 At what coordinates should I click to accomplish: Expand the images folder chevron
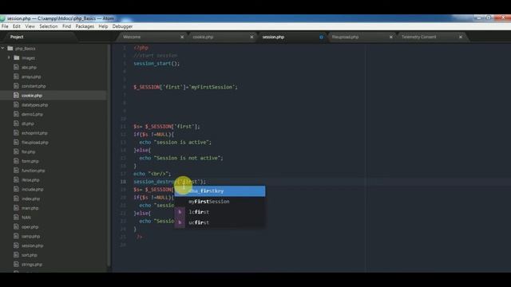9,57
